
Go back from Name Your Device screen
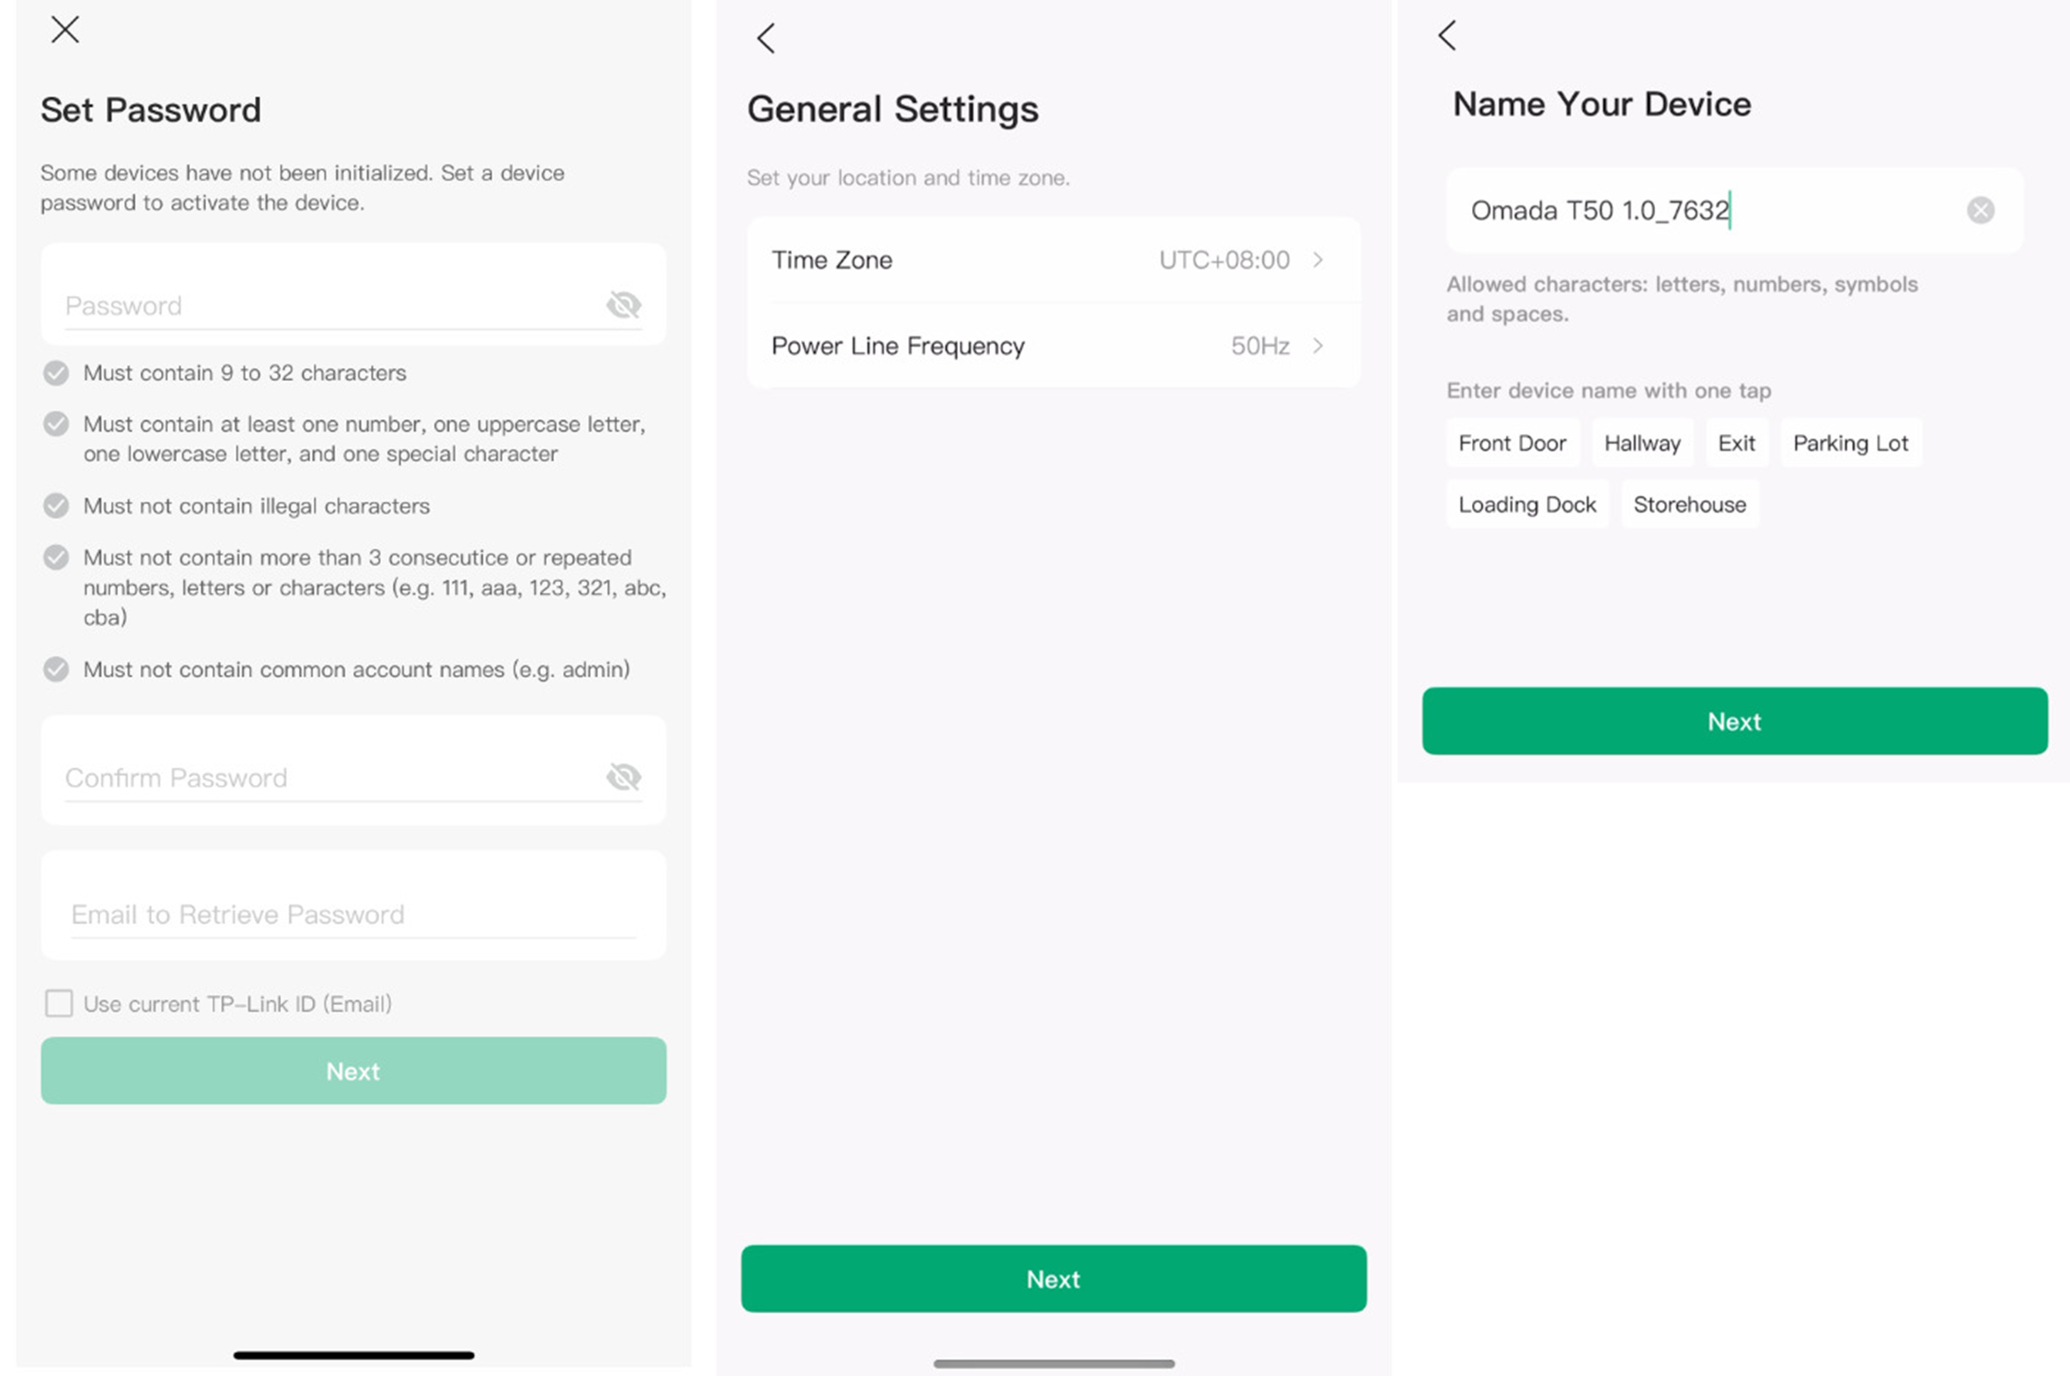click(1447, 36)
